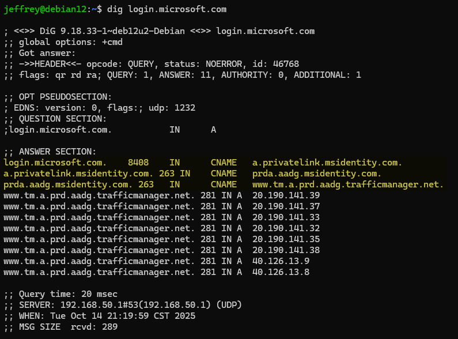458x339 pixels.
Task: Click the global options +cmd line
Action: [63, 42]
